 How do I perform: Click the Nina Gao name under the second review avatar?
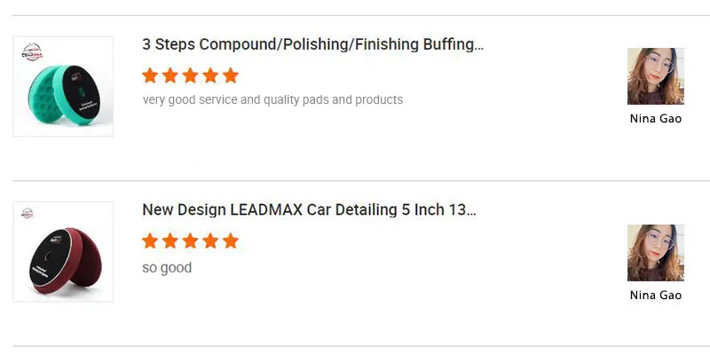[x=655, y=295]
